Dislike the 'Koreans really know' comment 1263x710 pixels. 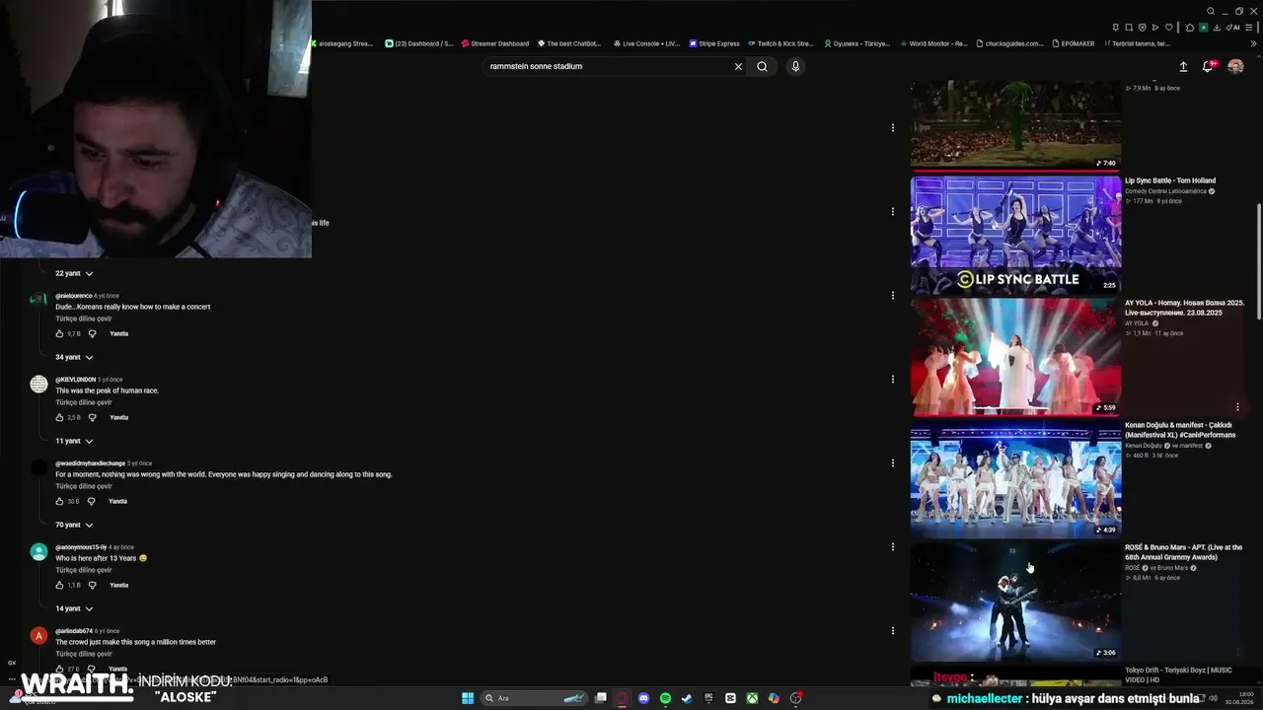[92, 333]
